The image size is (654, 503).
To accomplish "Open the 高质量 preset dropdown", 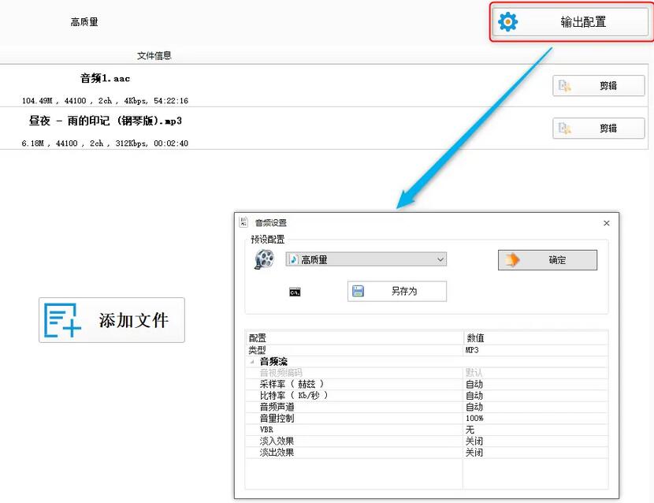I will 440,259.
